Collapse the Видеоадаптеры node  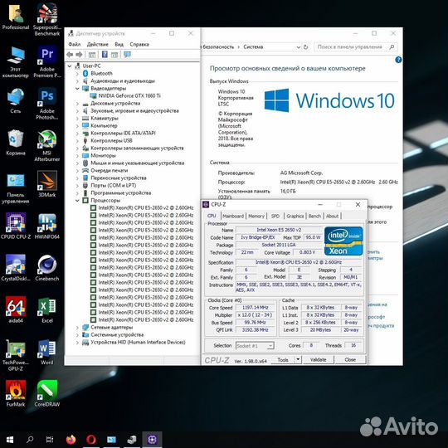pyautogui.click(x=77, y=89)
